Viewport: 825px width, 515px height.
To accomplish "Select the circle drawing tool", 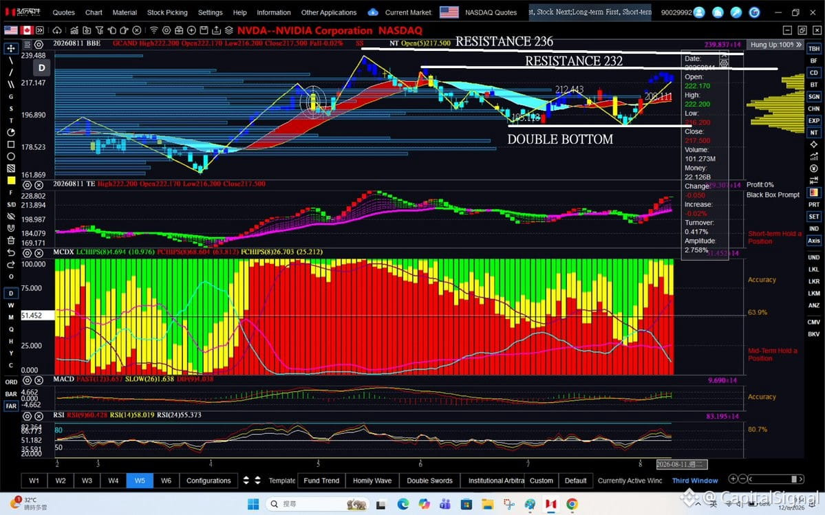I will pyautogui.click(x=10, y=157).
